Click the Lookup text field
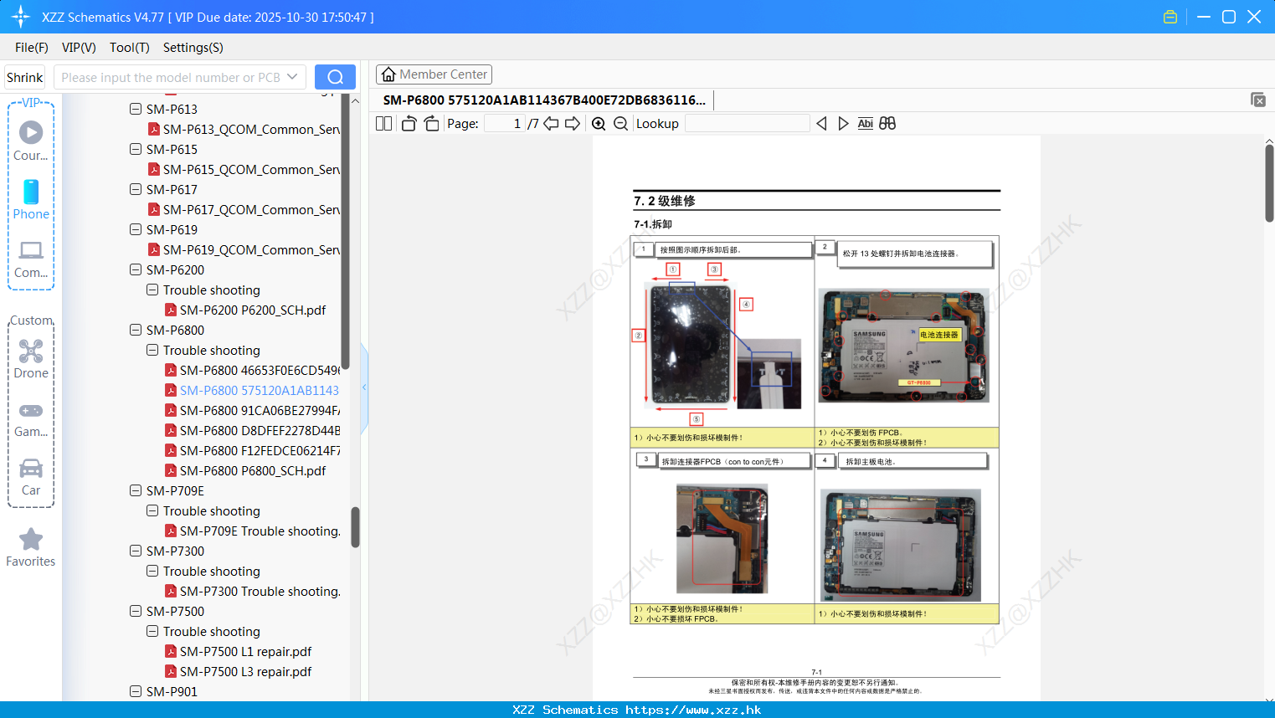 pos(748,124)
